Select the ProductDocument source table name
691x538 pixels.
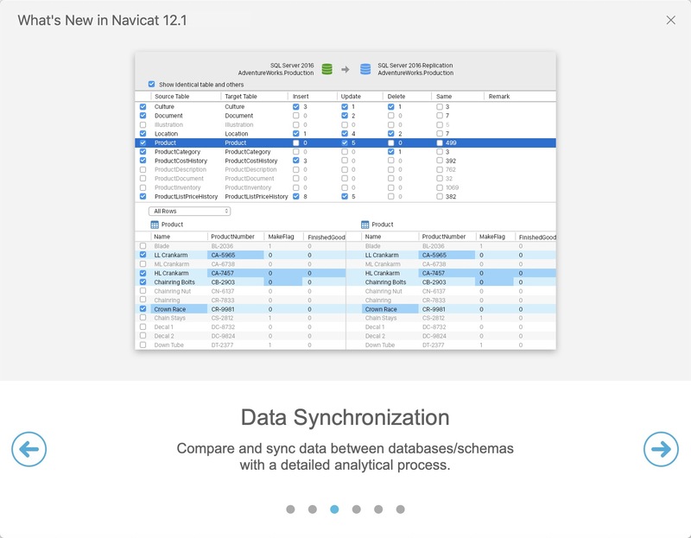tap(179, 179)
